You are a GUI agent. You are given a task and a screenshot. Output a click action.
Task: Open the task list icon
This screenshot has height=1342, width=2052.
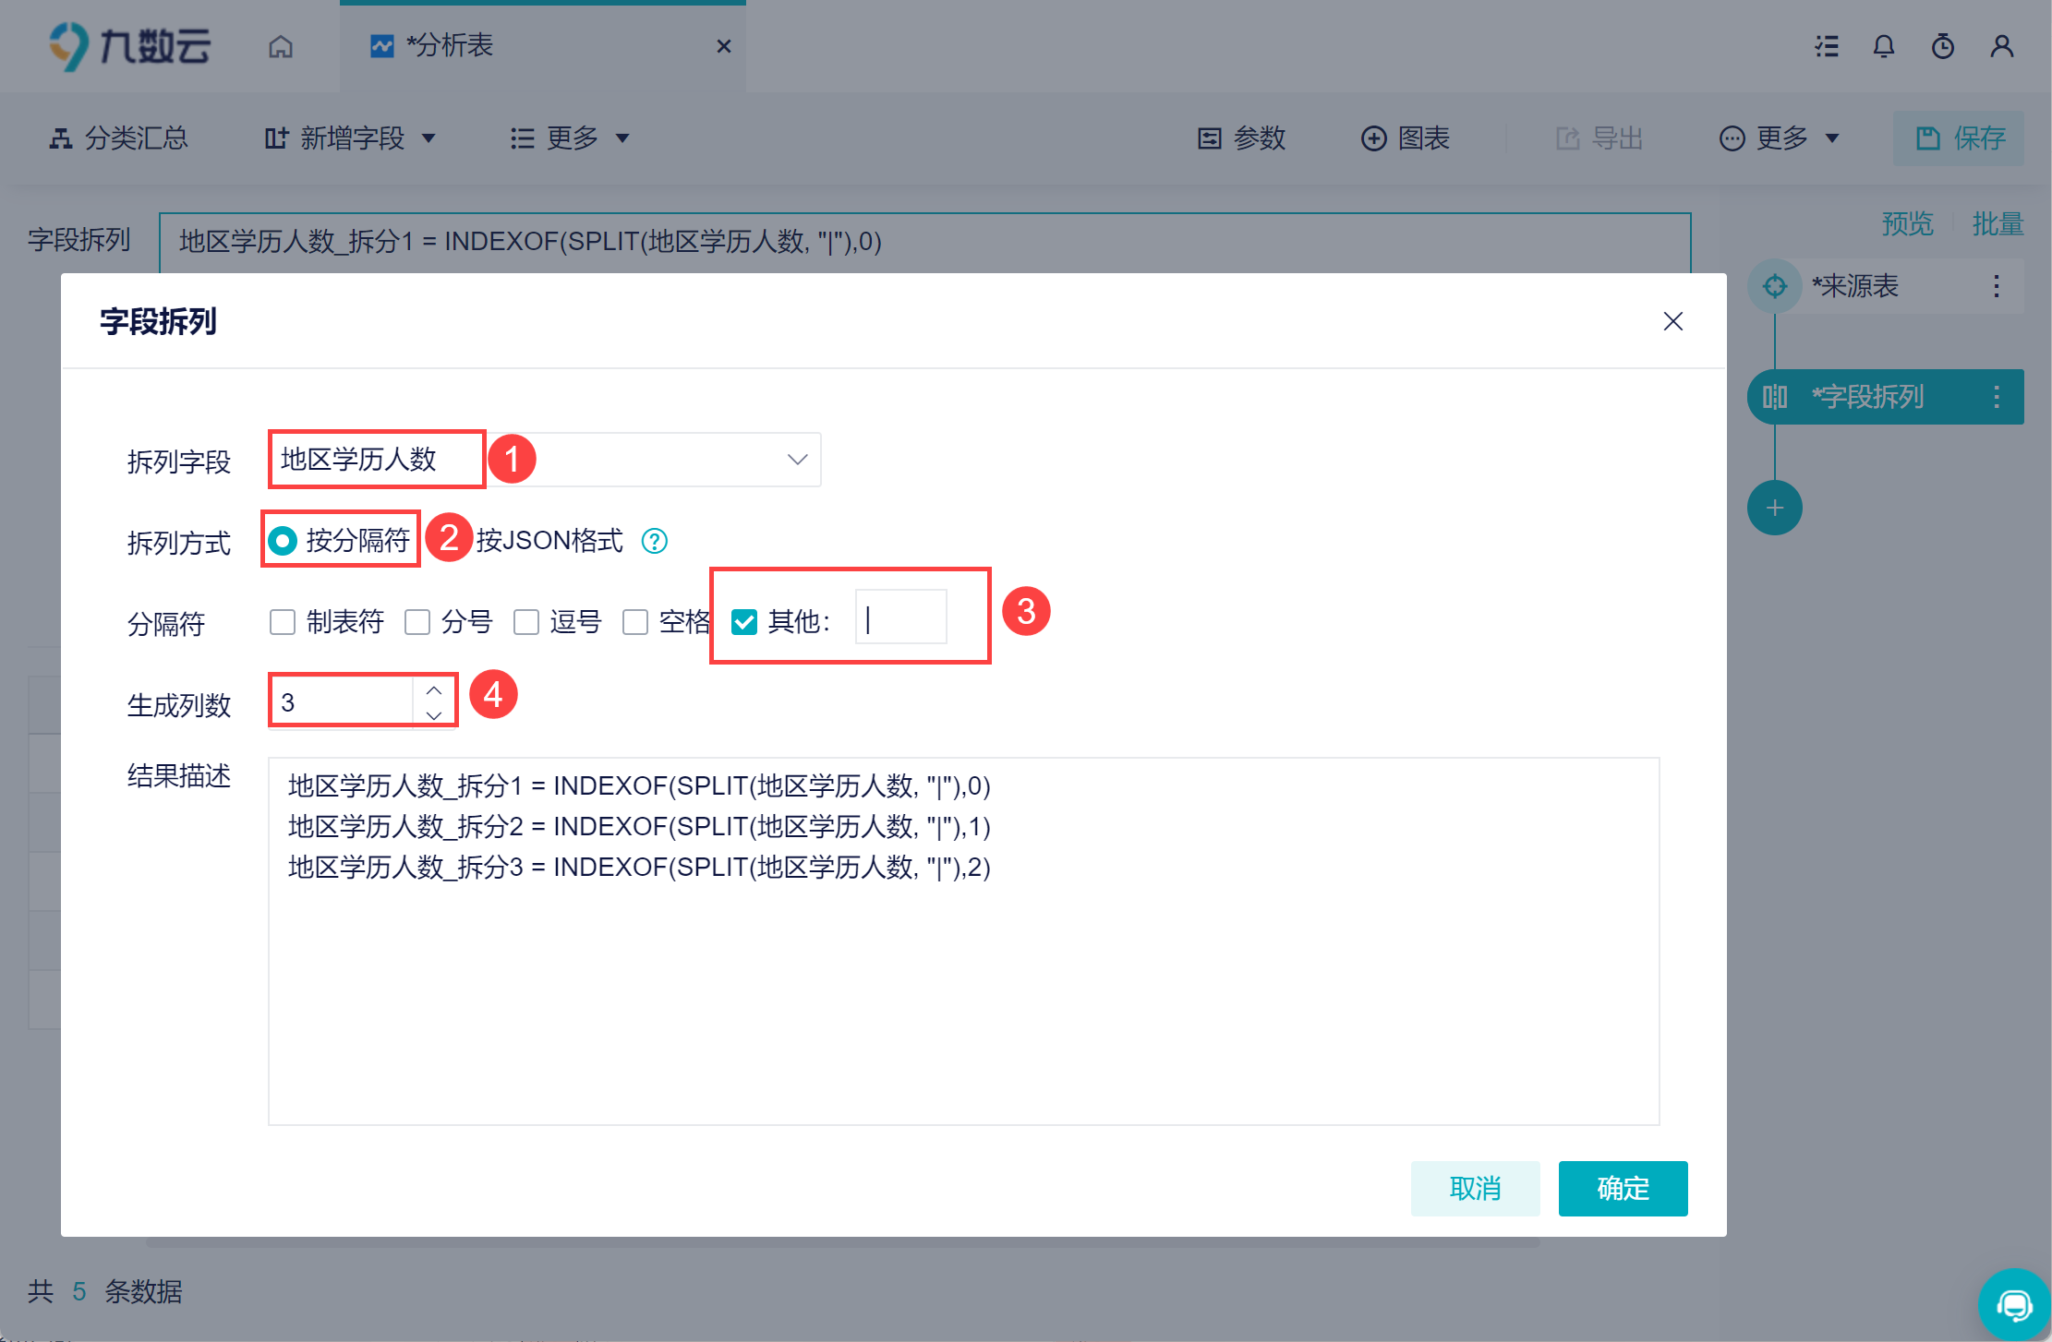[x=1826, y=46]
